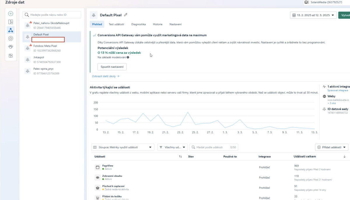The width and height of the screenshot is (350, 200).
Task: Click the + 3 více websites link
Action: click(x=332, y=103)
